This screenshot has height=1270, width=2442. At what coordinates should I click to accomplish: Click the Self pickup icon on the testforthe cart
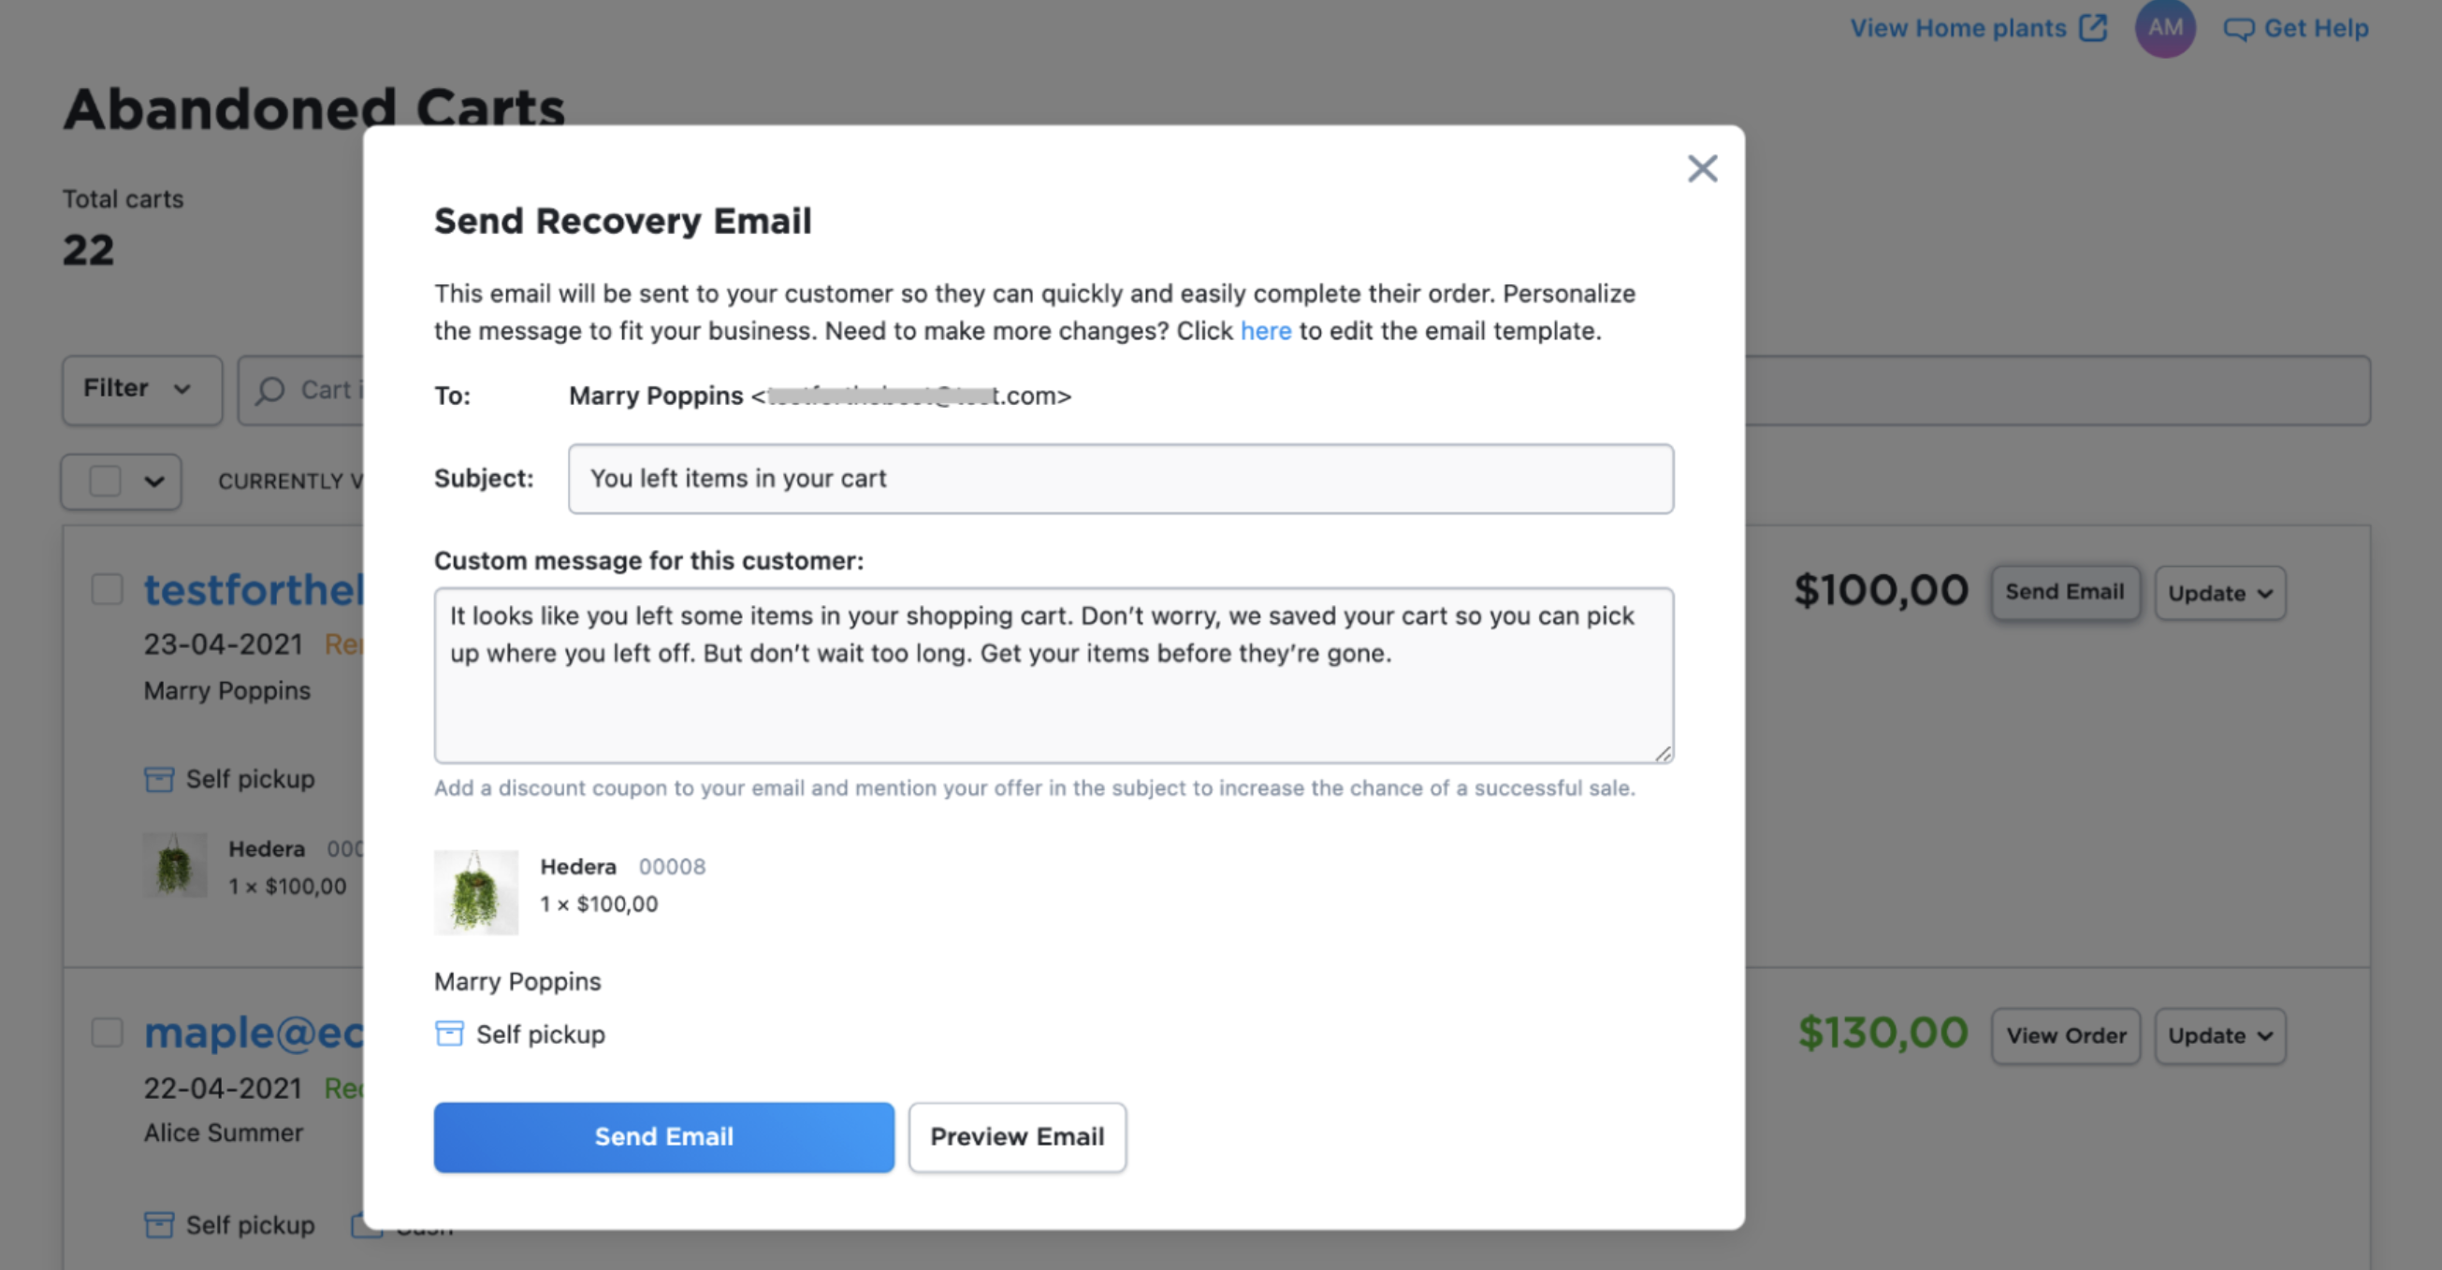pos(158,778)
